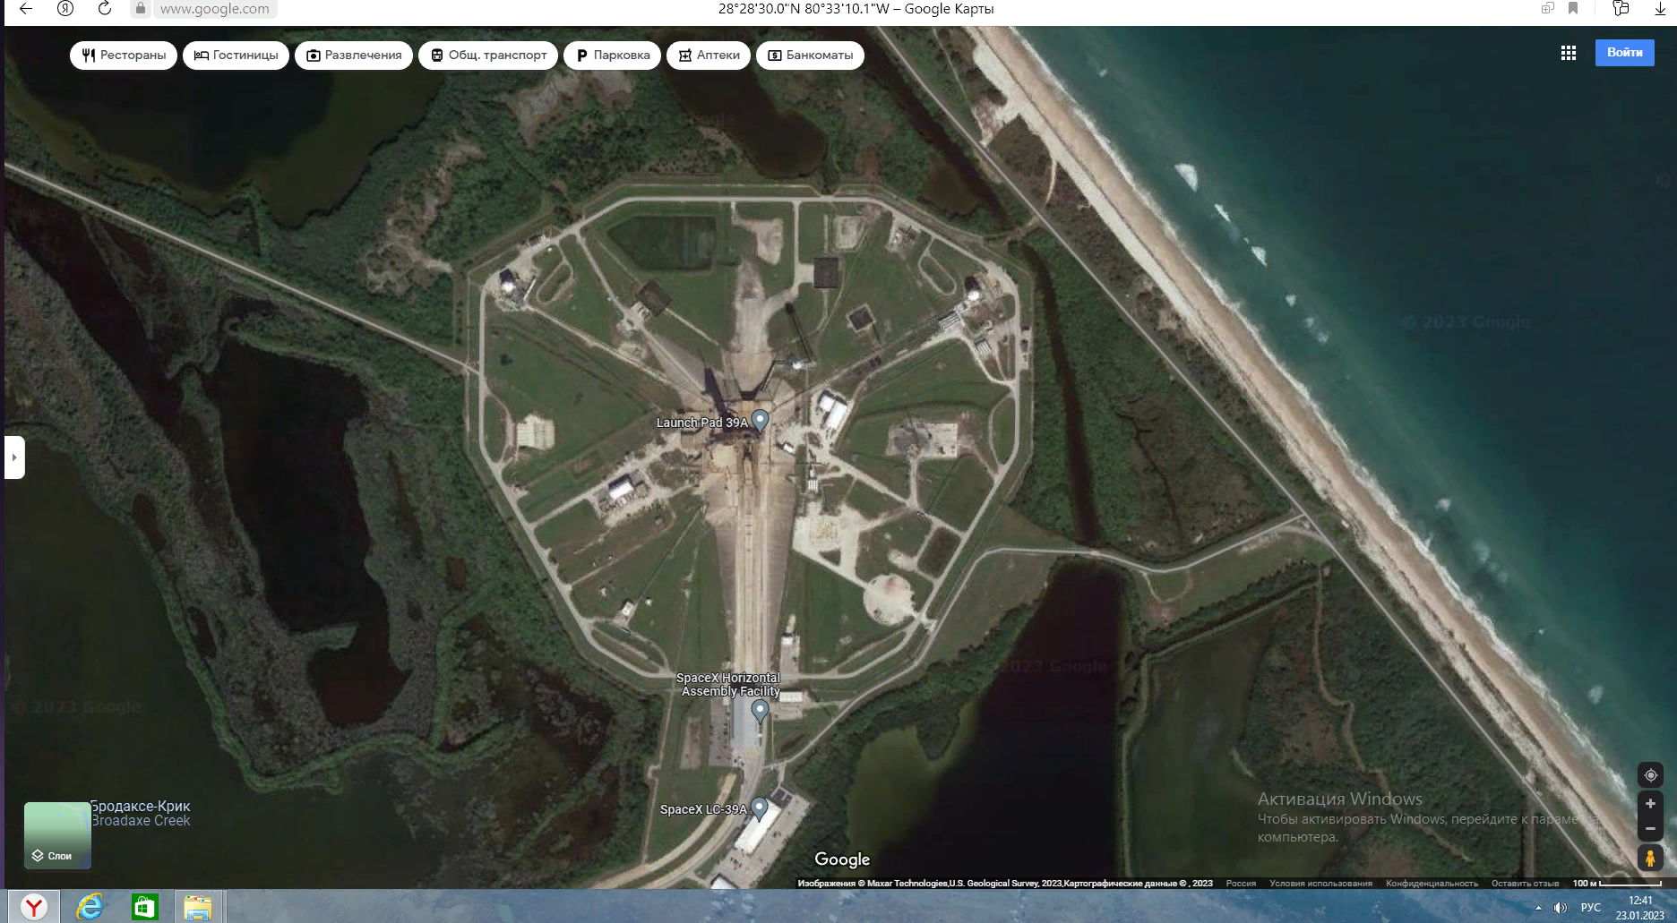1677x923 pixels.
Task: Show Развлечения (Entertainment) places
Action: (354, 56)
